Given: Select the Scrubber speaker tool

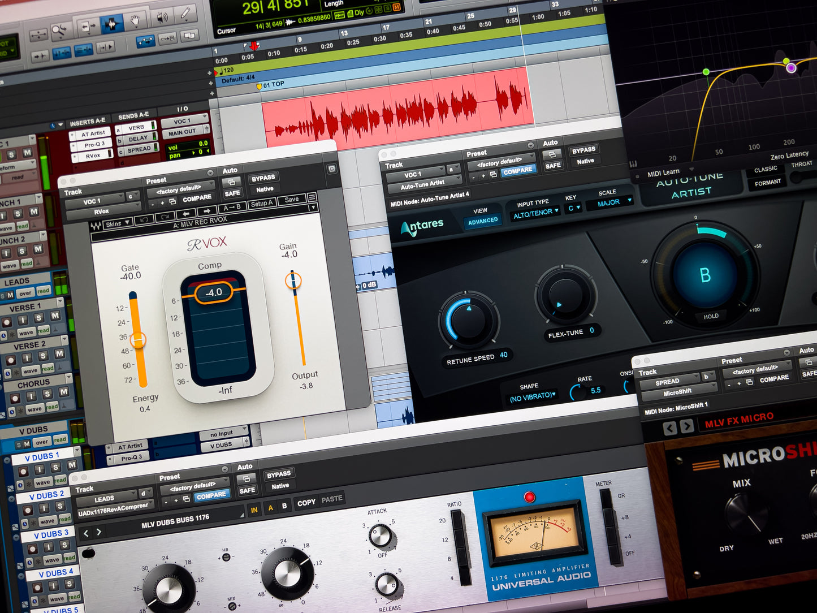Looking at the screenshot, I should [x=161, y=17].
